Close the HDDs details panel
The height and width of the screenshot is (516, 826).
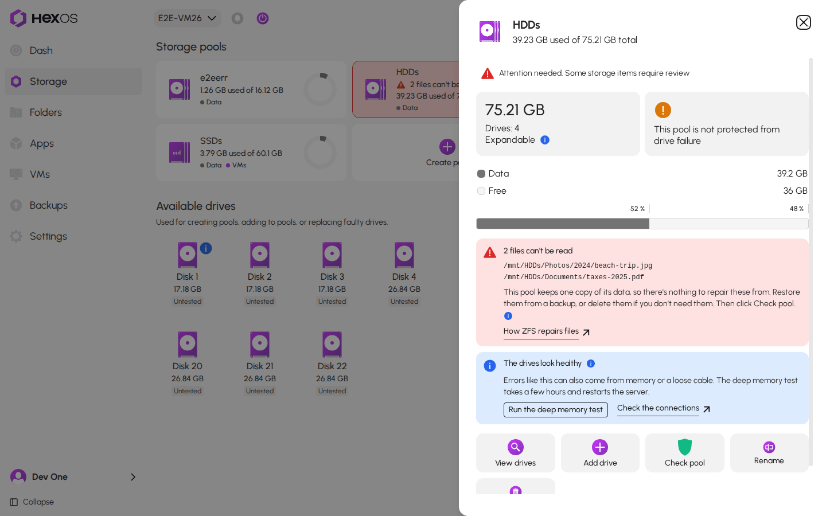click(x=803, y=22)
